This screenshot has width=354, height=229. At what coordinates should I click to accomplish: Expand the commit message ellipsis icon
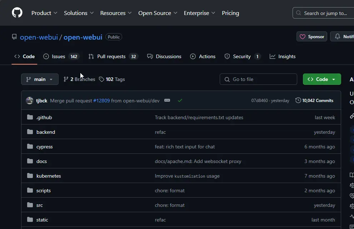[x=167, y=101]
